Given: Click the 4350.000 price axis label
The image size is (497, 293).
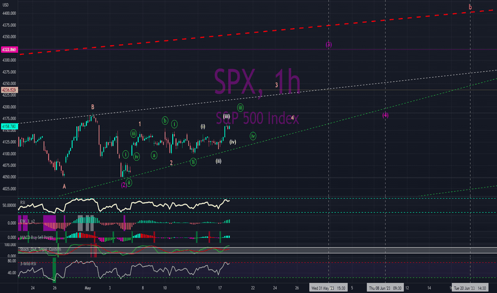Looking at the screenshot, I should point(9,37).
